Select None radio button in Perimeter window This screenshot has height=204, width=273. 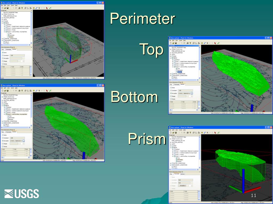3,53
